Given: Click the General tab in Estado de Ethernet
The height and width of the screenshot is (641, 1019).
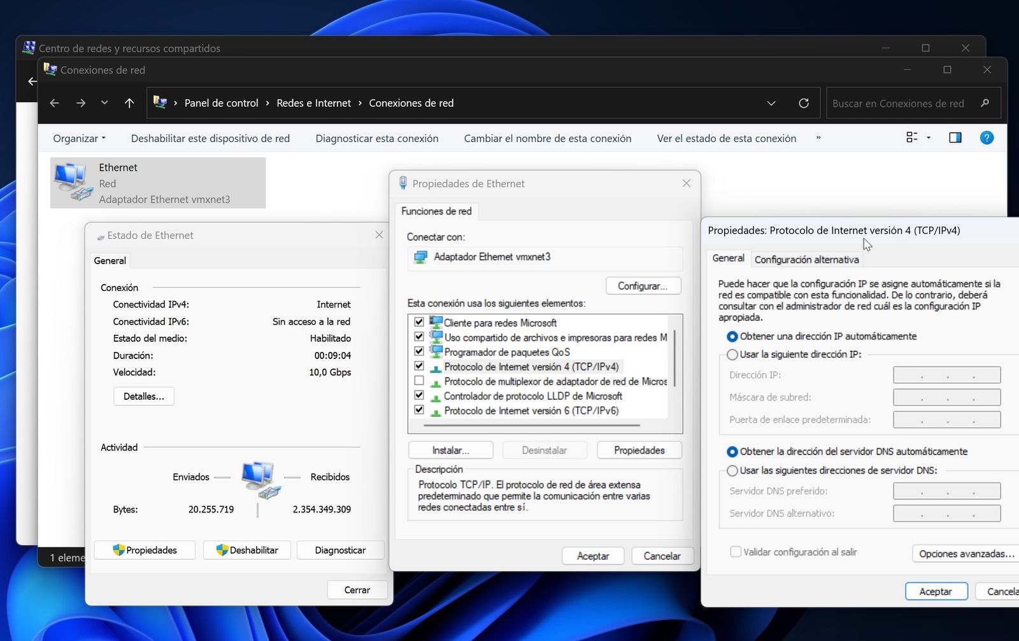Looking at the screenshot, I should coord(110,260).
